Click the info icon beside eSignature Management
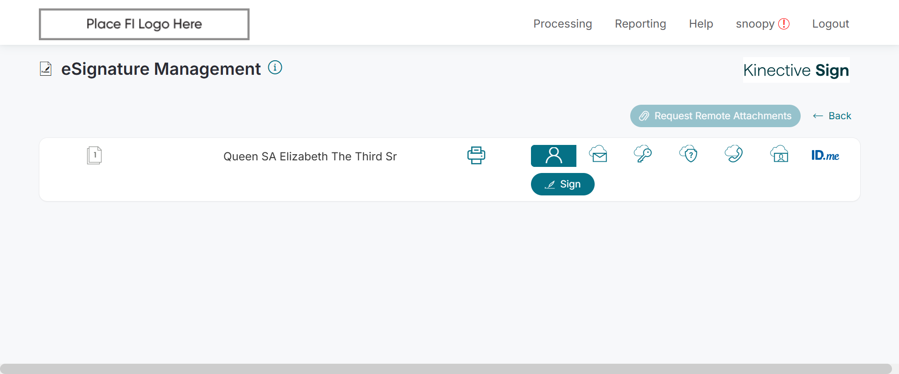This screenshot has width=899, height=374. click(275, 68)
